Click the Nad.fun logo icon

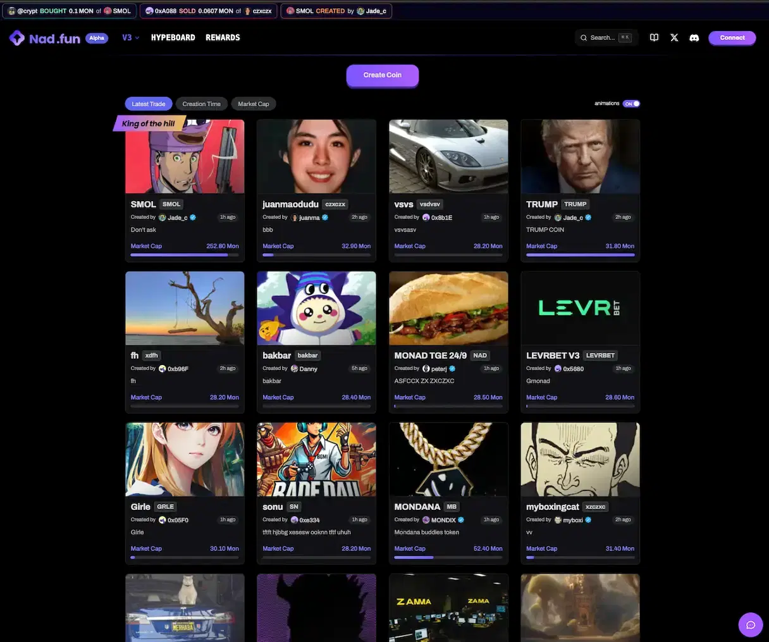coord(17,38)
